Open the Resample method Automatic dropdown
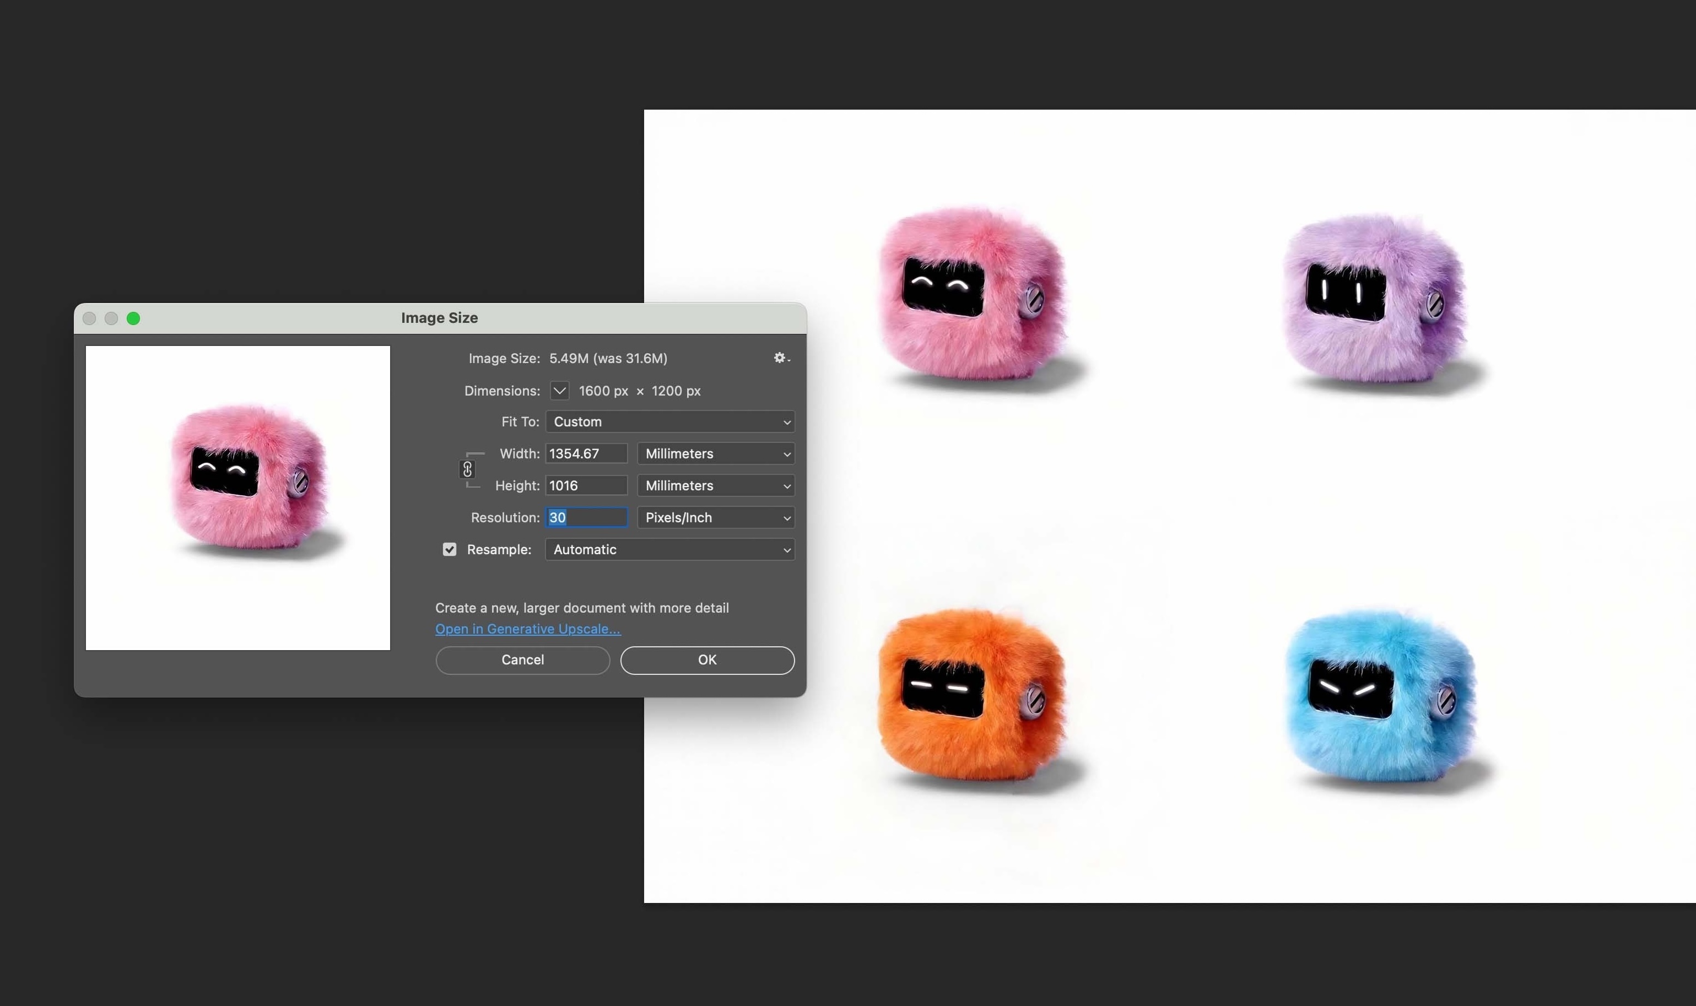Image resolution: width=1696 pixels, height=1006 pixels. 668,549
